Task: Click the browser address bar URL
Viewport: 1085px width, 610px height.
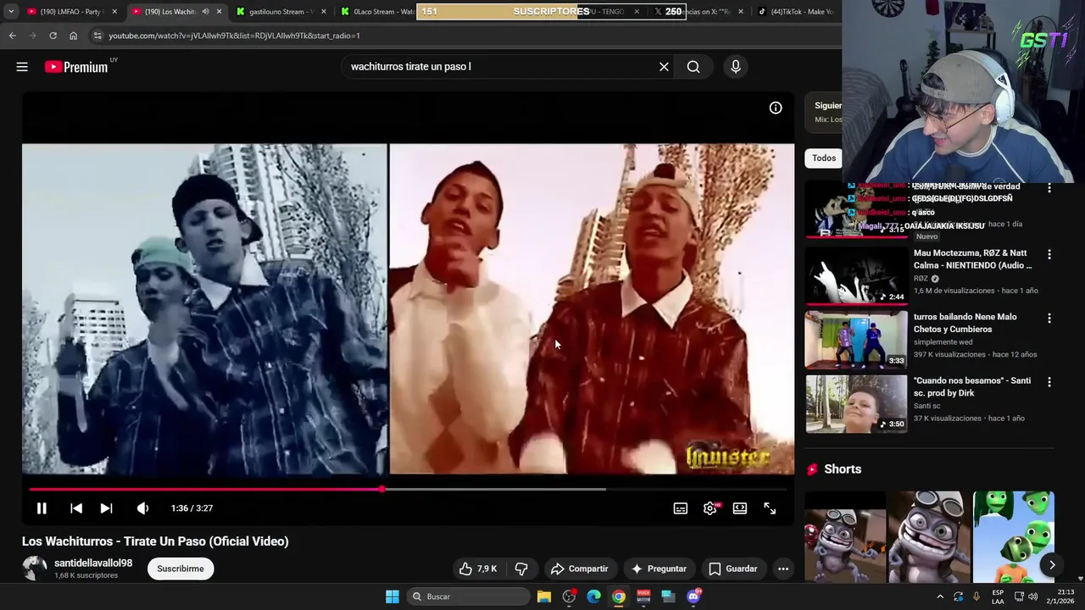Action: 235,36
